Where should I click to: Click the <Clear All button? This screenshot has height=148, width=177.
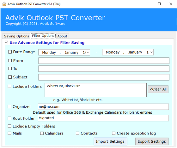coord(158,89)
